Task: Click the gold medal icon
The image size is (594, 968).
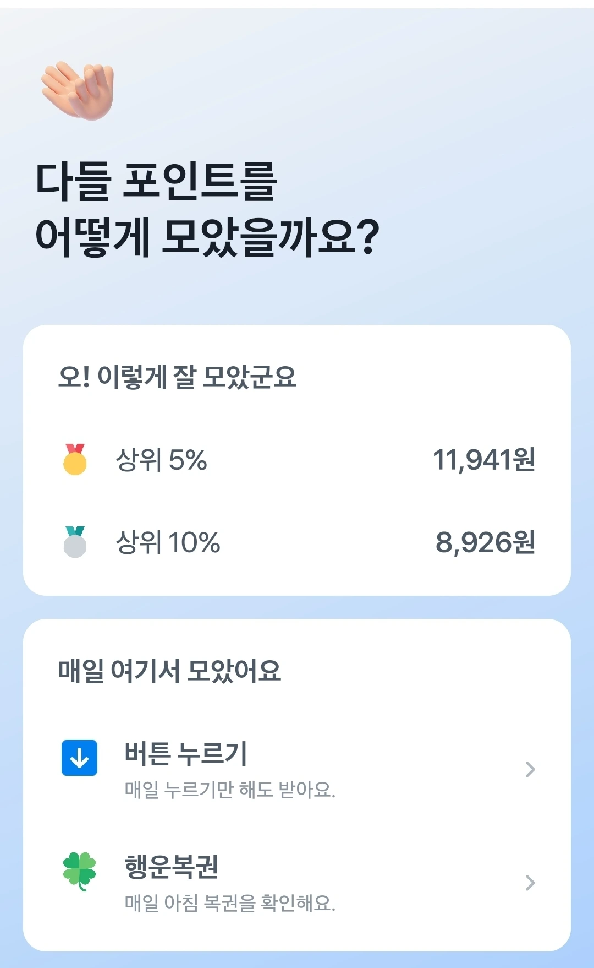Action: point(75,460)
